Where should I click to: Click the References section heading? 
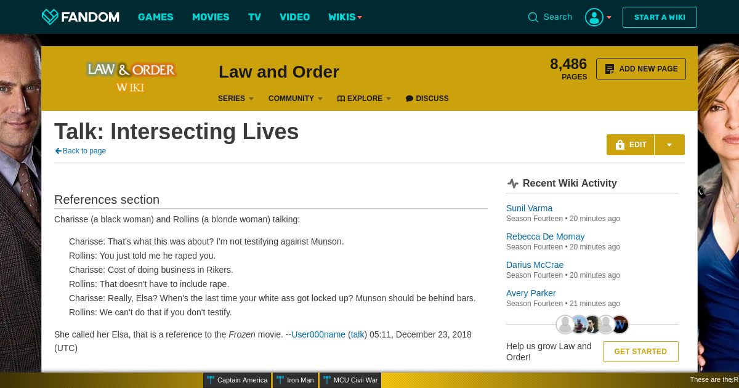pos(107,200)
